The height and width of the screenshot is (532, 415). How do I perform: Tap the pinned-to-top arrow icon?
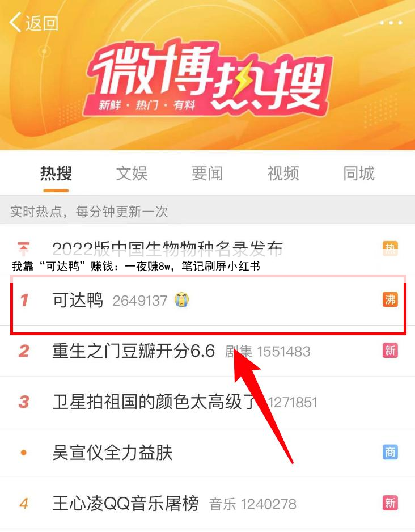coord(23,248)
